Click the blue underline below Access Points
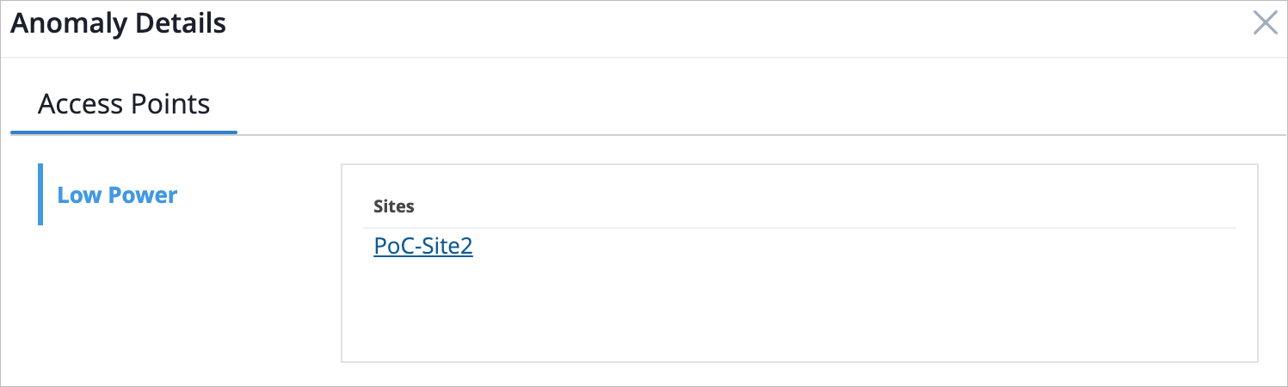Viewport: 1288px width, 387px height. point(124,132)
